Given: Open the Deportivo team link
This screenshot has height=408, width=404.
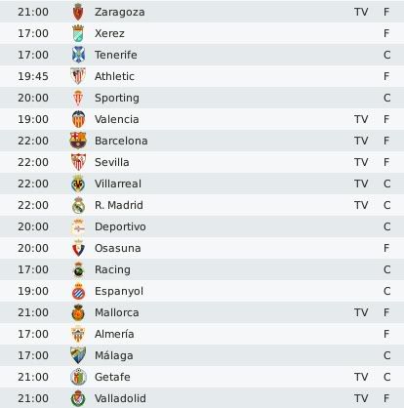Looking at the screenshot, I should tap(120, 226).
